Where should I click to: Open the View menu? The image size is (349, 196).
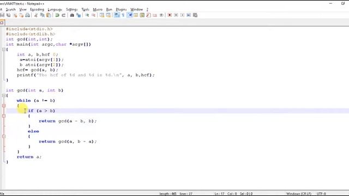coord(23,9)
